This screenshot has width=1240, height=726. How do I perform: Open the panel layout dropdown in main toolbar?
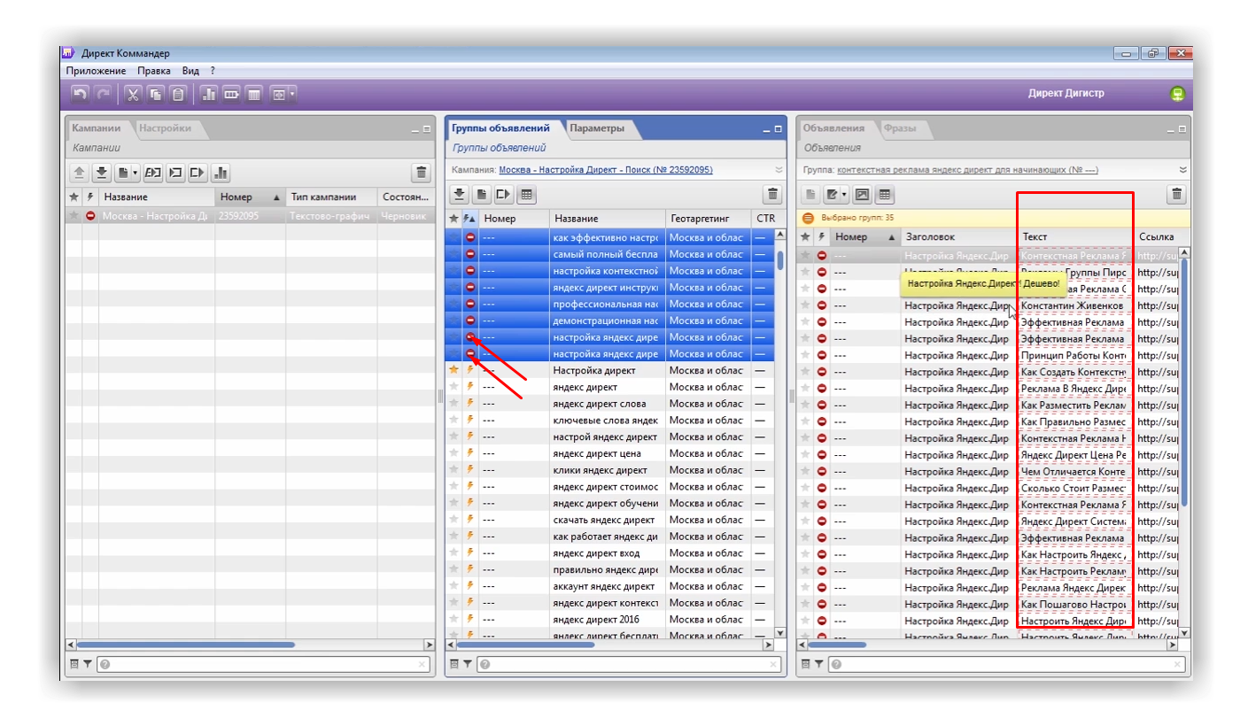(283, 93)
